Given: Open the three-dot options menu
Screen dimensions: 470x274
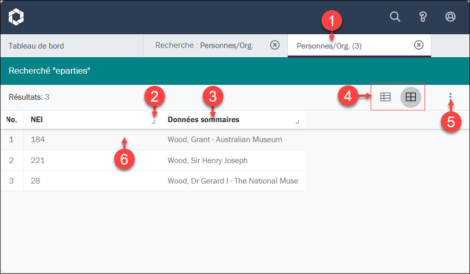Looking at the screenshot, I should pyautogui.click(x=450, y=96).
